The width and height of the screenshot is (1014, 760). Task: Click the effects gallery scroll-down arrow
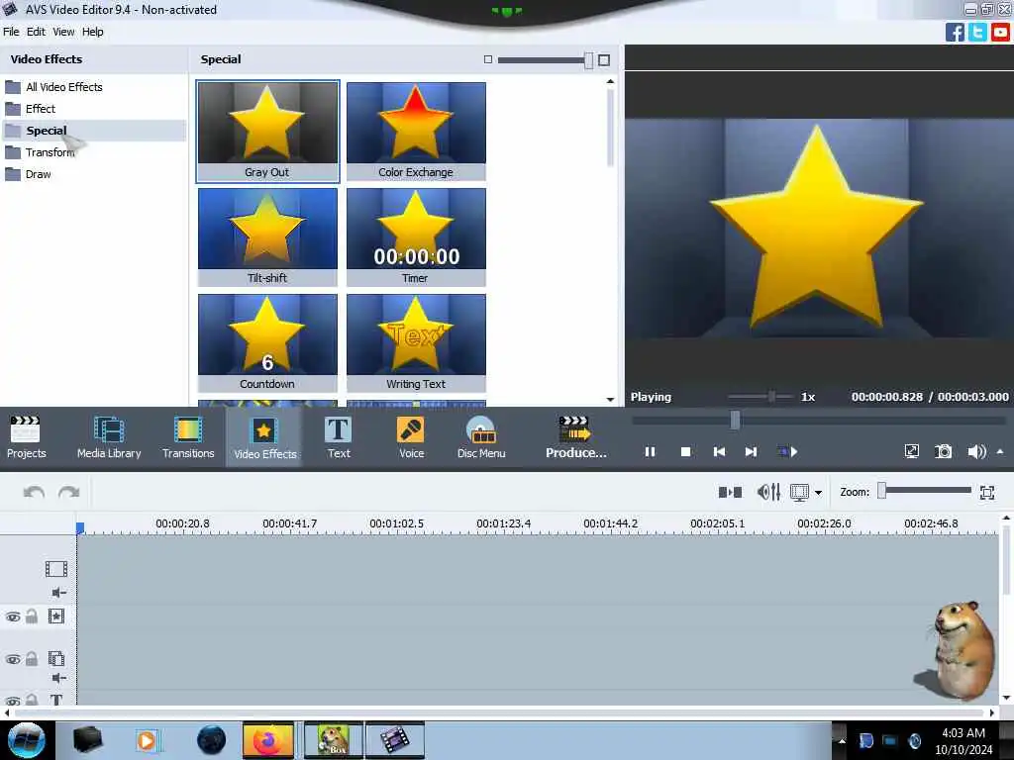[x=610, y=400]
